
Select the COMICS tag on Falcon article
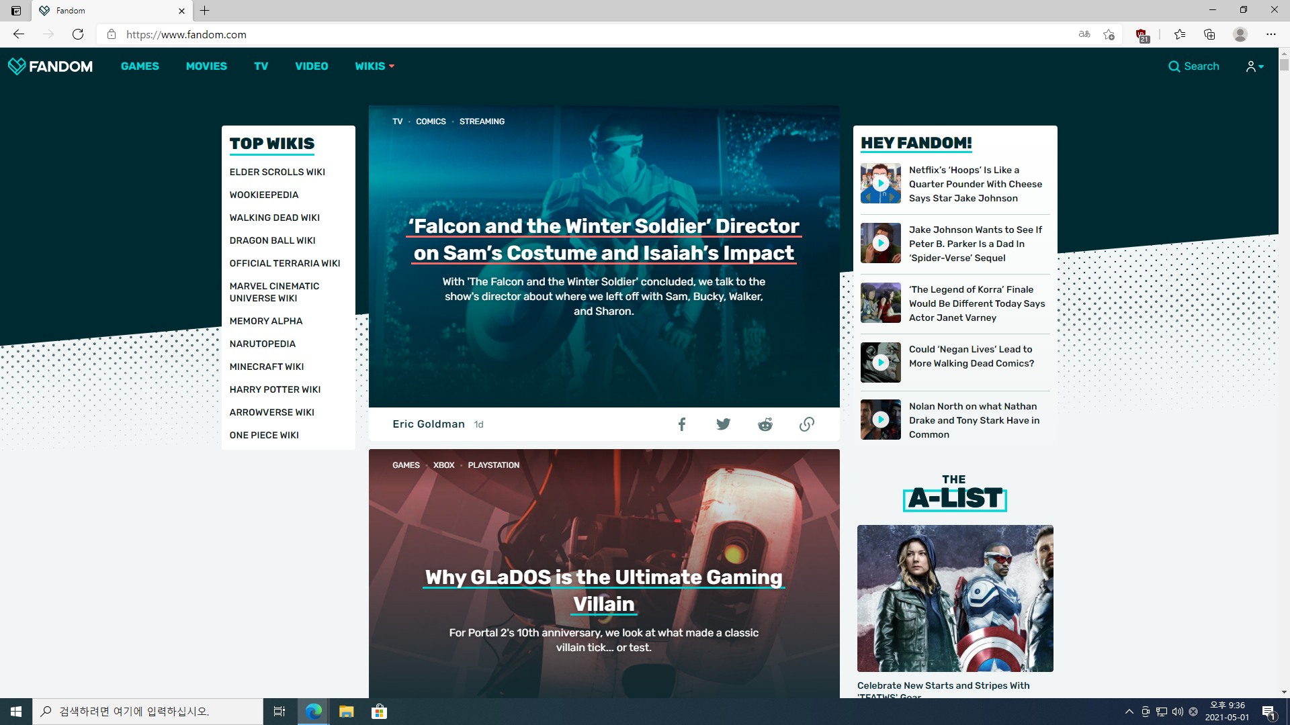tap(431, 122)
